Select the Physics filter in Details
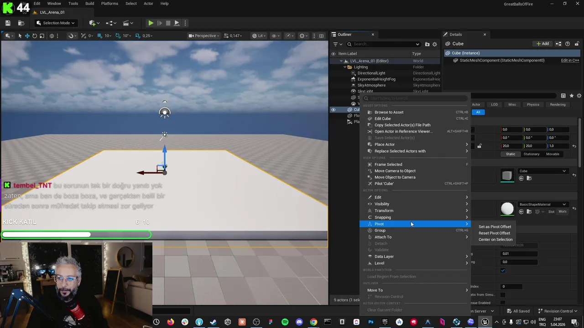Viewport: 584px width, 328px height. click(x=533, y=104)
